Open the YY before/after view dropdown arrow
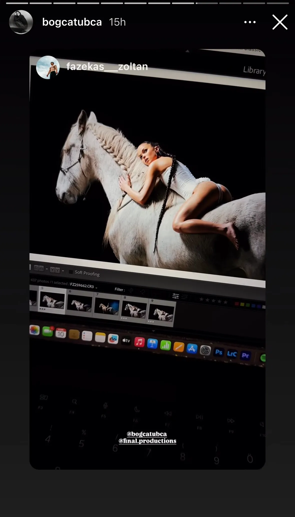This screenshot has width=295, height=517. coord(63,271)
